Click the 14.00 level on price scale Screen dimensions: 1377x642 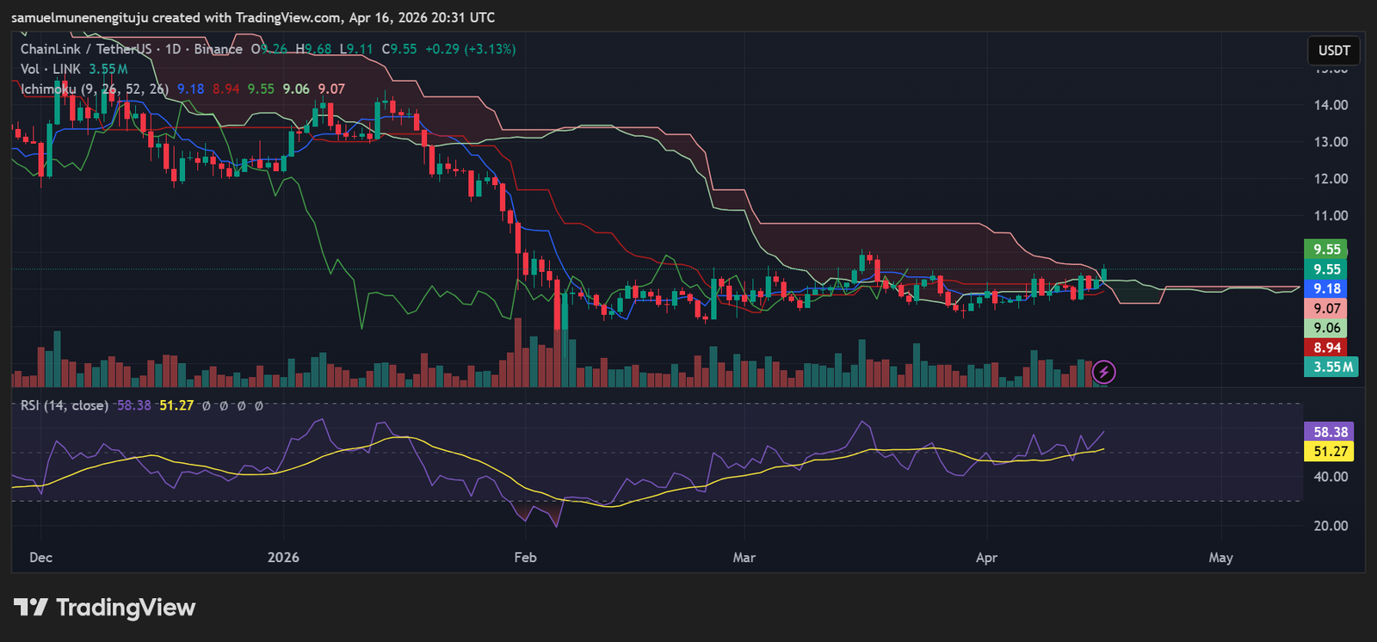tap(1331, 105)
